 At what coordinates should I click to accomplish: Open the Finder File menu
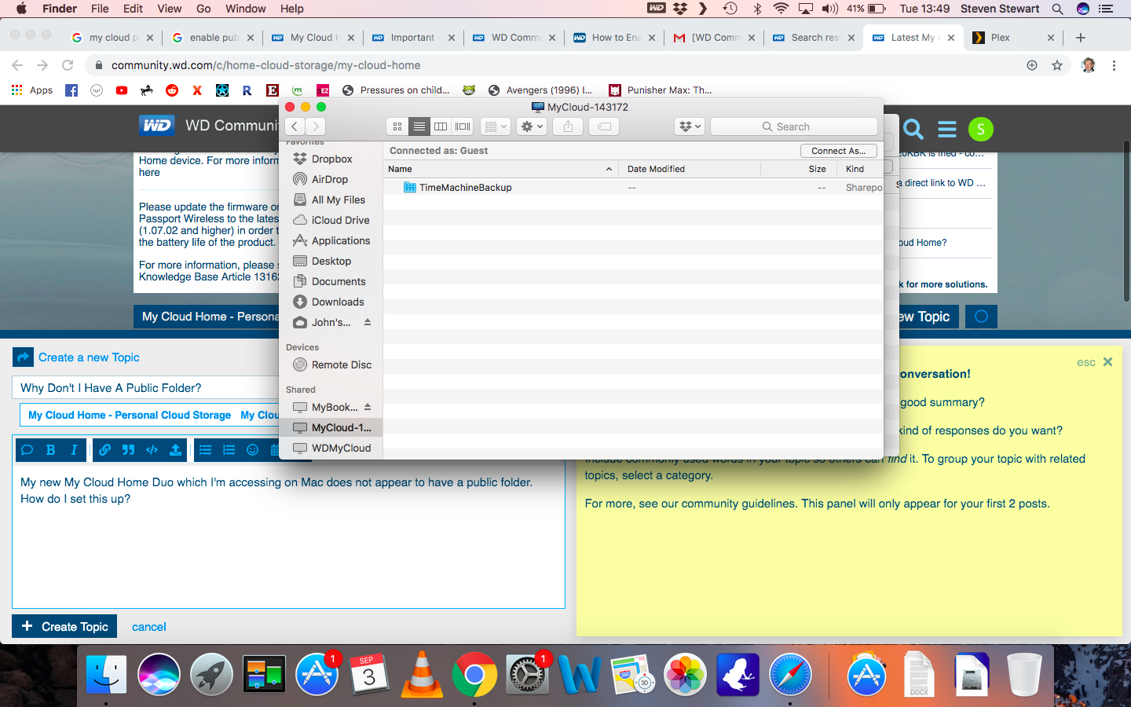point(100,9)
